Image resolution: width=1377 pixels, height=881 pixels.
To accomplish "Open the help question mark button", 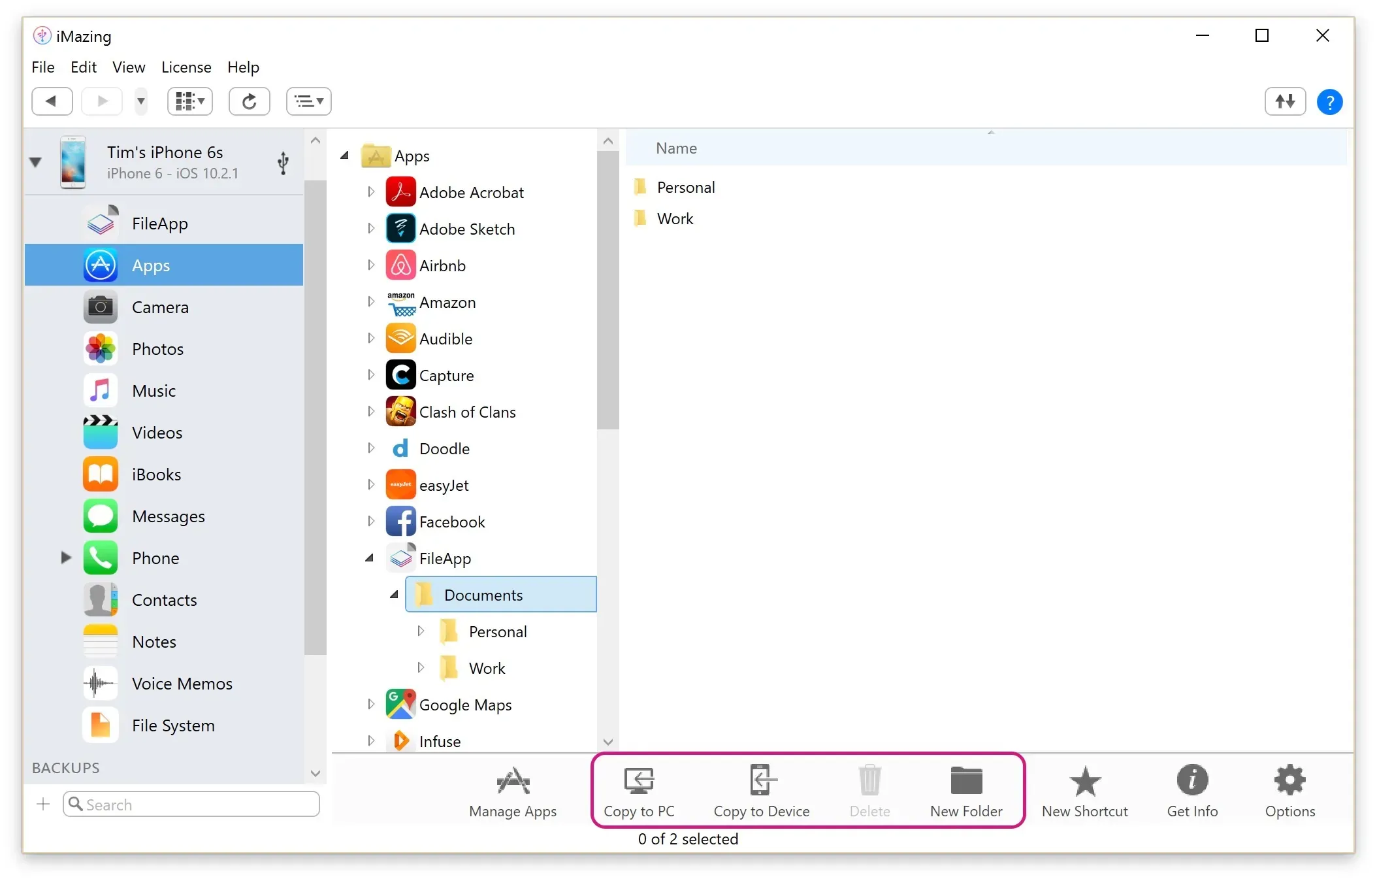I will coord(1329,101).
